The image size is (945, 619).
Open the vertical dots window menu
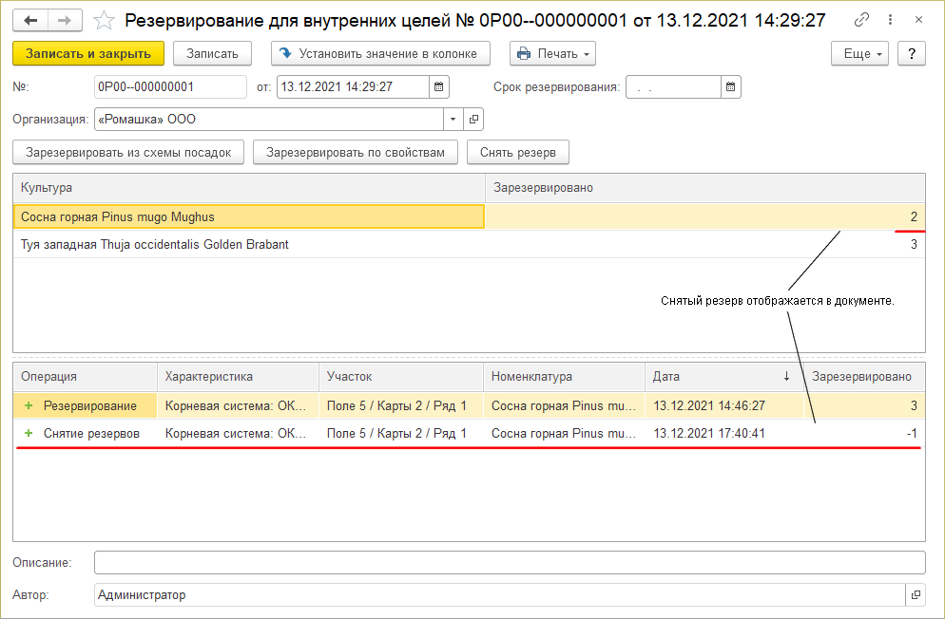890,20
